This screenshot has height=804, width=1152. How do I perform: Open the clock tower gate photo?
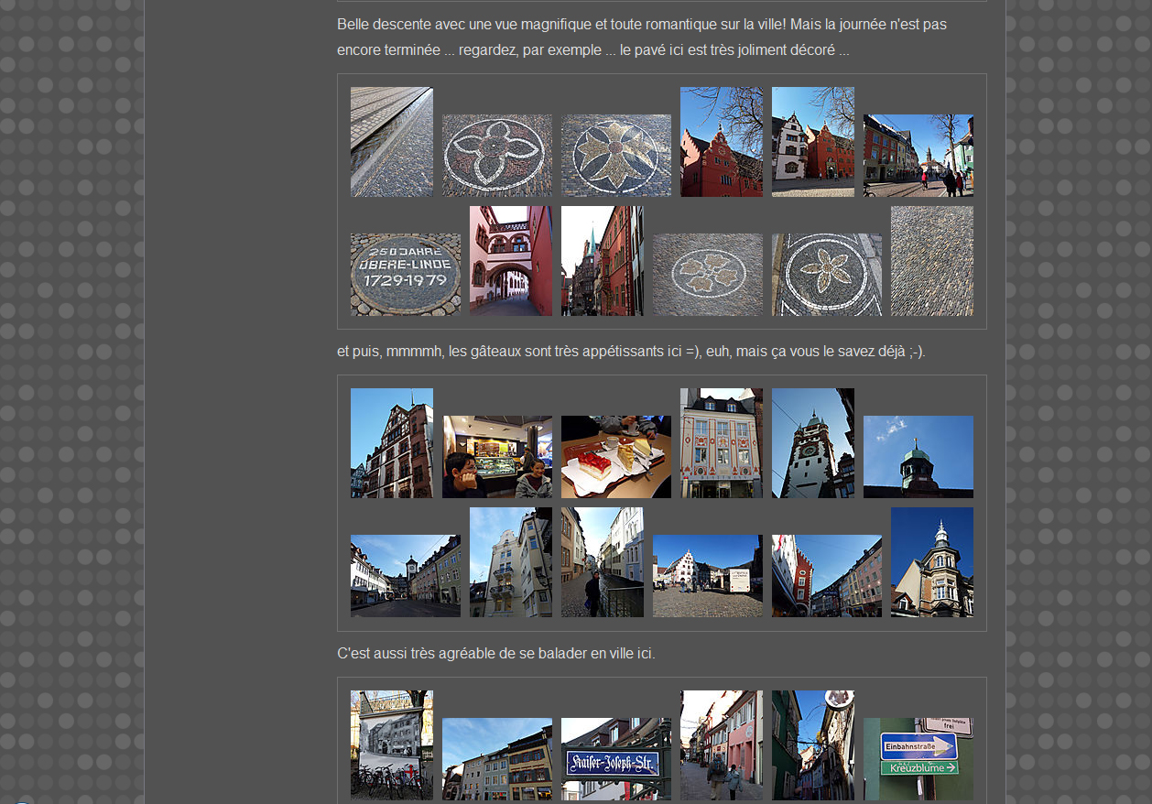812,442
